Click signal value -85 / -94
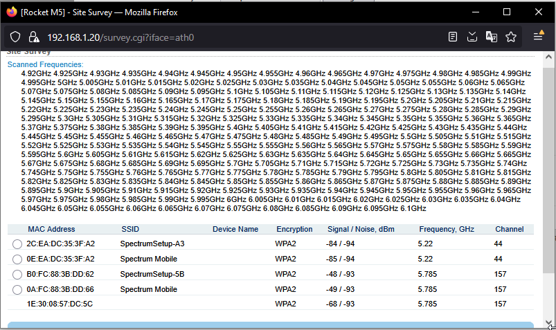556x330 pixels. [340, 259]
